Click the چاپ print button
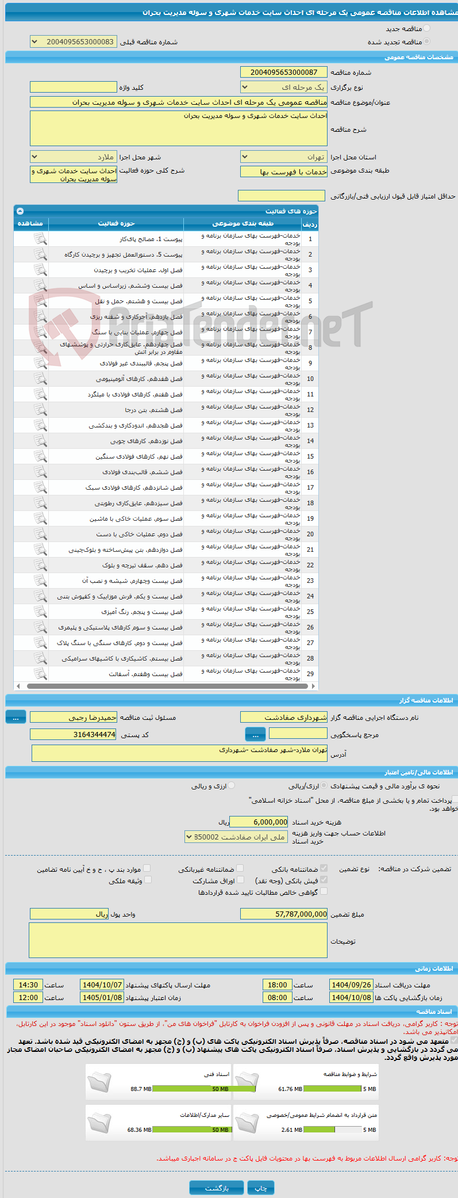The height and width of the screenshot is (1198, 458). pyautogui.click(x=261, y=1187)
